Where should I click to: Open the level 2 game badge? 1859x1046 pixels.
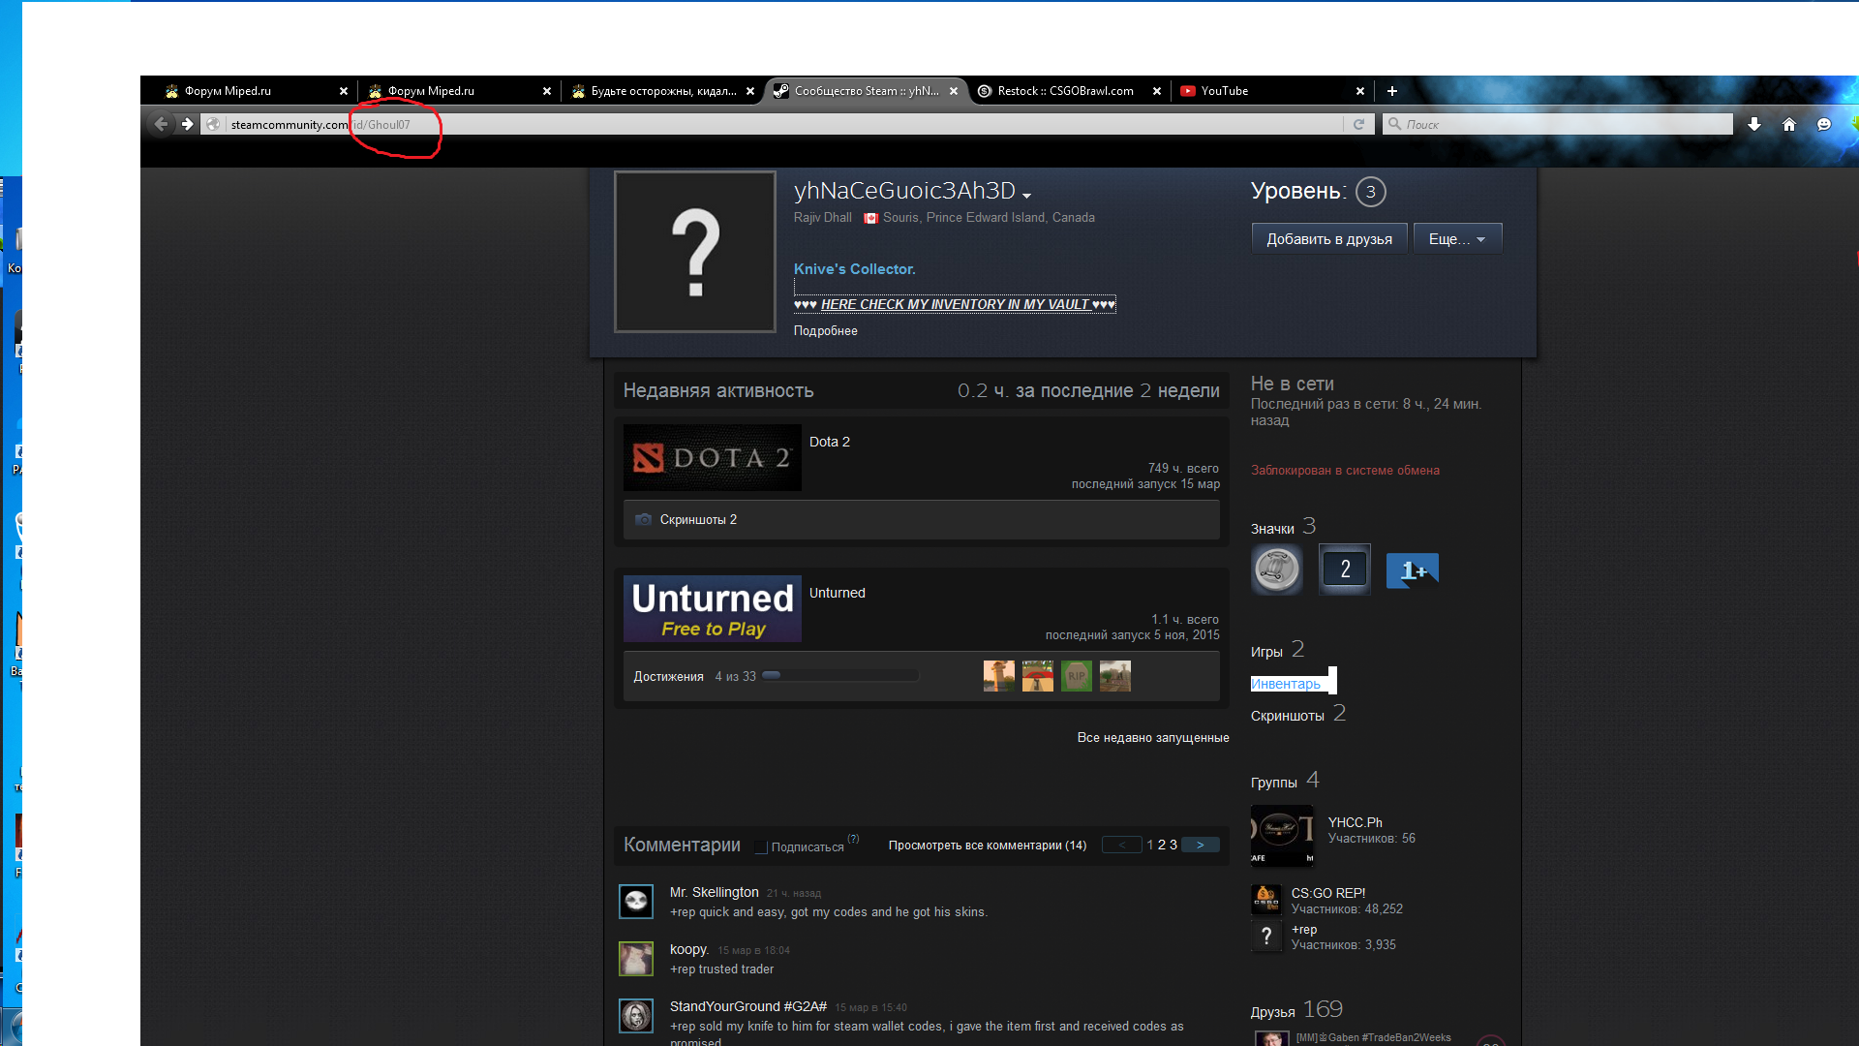(1345, 569)
